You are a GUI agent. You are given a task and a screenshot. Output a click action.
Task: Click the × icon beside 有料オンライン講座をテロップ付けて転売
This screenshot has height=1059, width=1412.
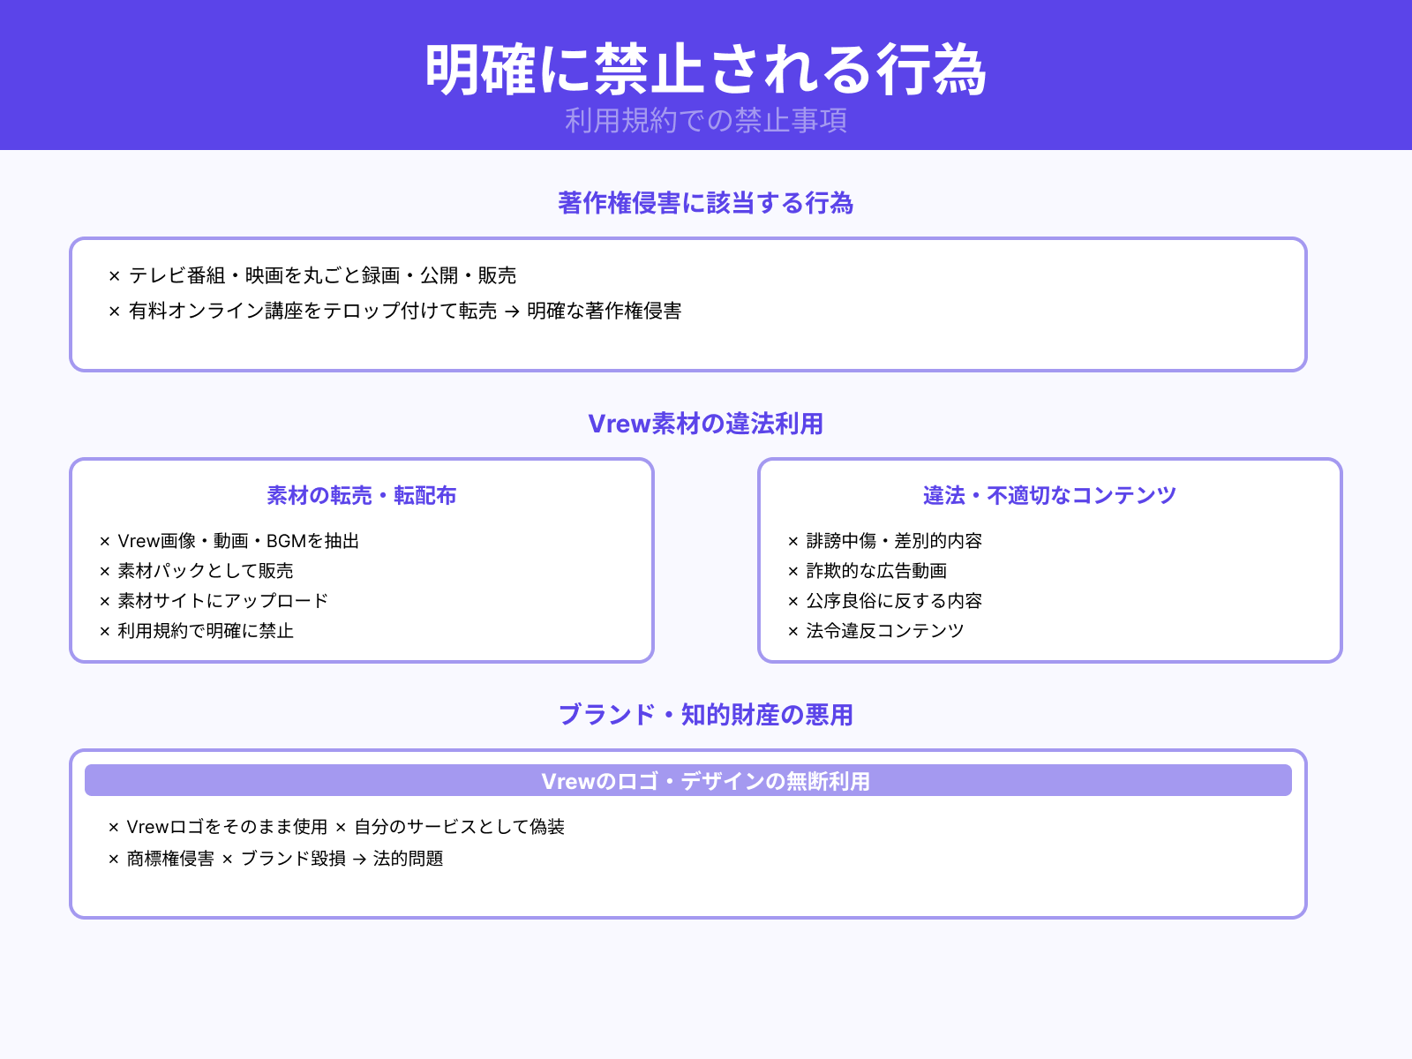(113, 312)
